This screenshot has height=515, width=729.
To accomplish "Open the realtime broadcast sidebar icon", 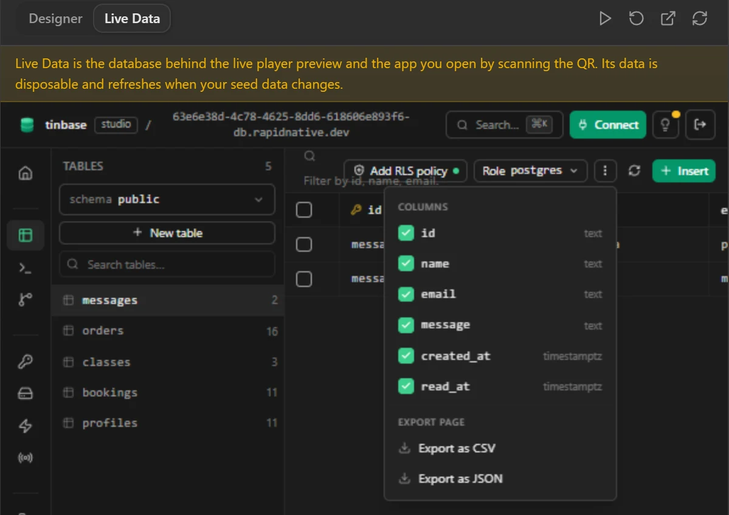I will 26,458.
